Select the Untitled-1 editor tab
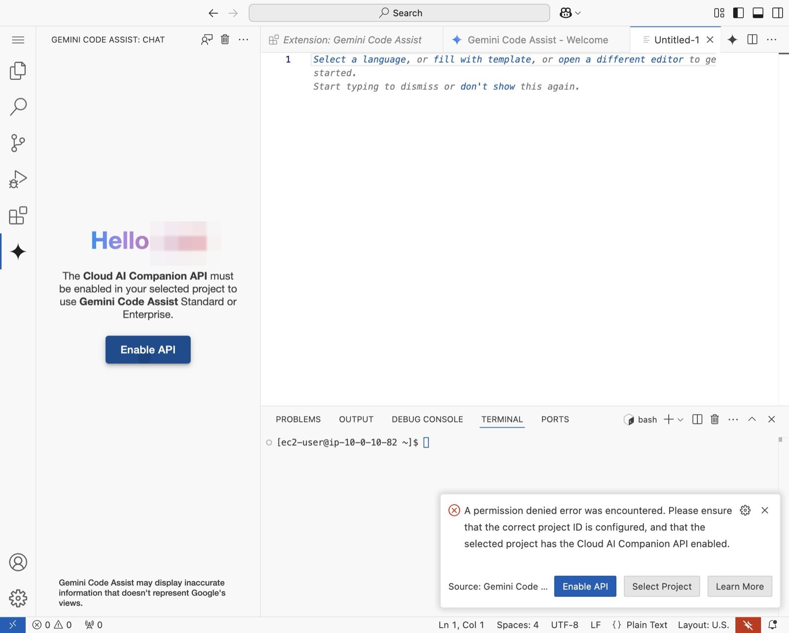The image size is (789, 633). coord(677,40)
